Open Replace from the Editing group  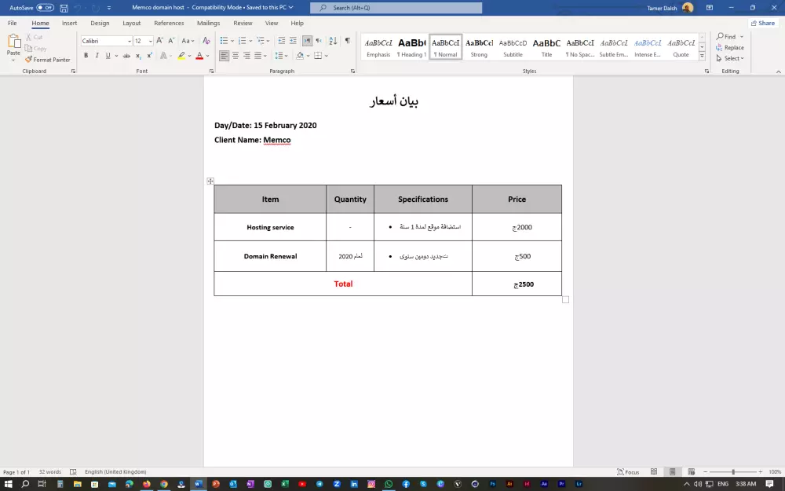pyautogui.click(x=731, y=47)
